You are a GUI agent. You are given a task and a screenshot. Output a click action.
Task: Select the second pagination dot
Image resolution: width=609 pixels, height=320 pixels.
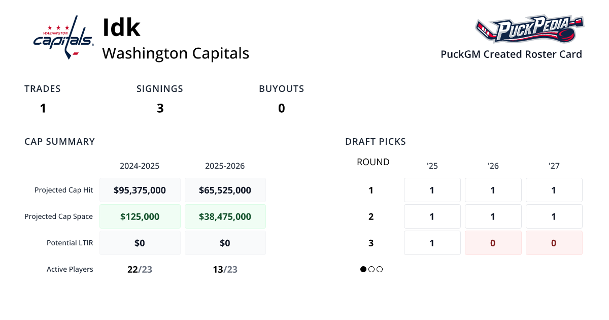[371, 269]
